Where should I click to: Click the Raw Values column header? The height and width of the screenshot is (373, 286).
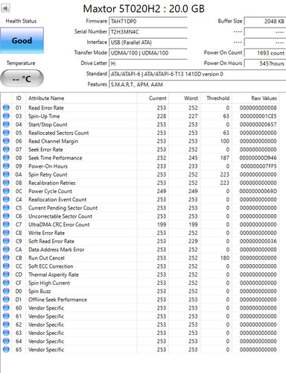pyautogui.click(x=255, y=98)
